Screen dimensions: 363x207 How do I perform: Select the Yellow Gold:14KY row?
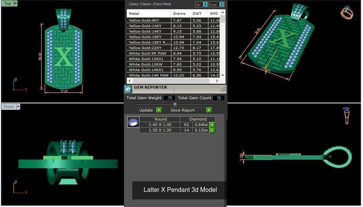pos(173,31)
